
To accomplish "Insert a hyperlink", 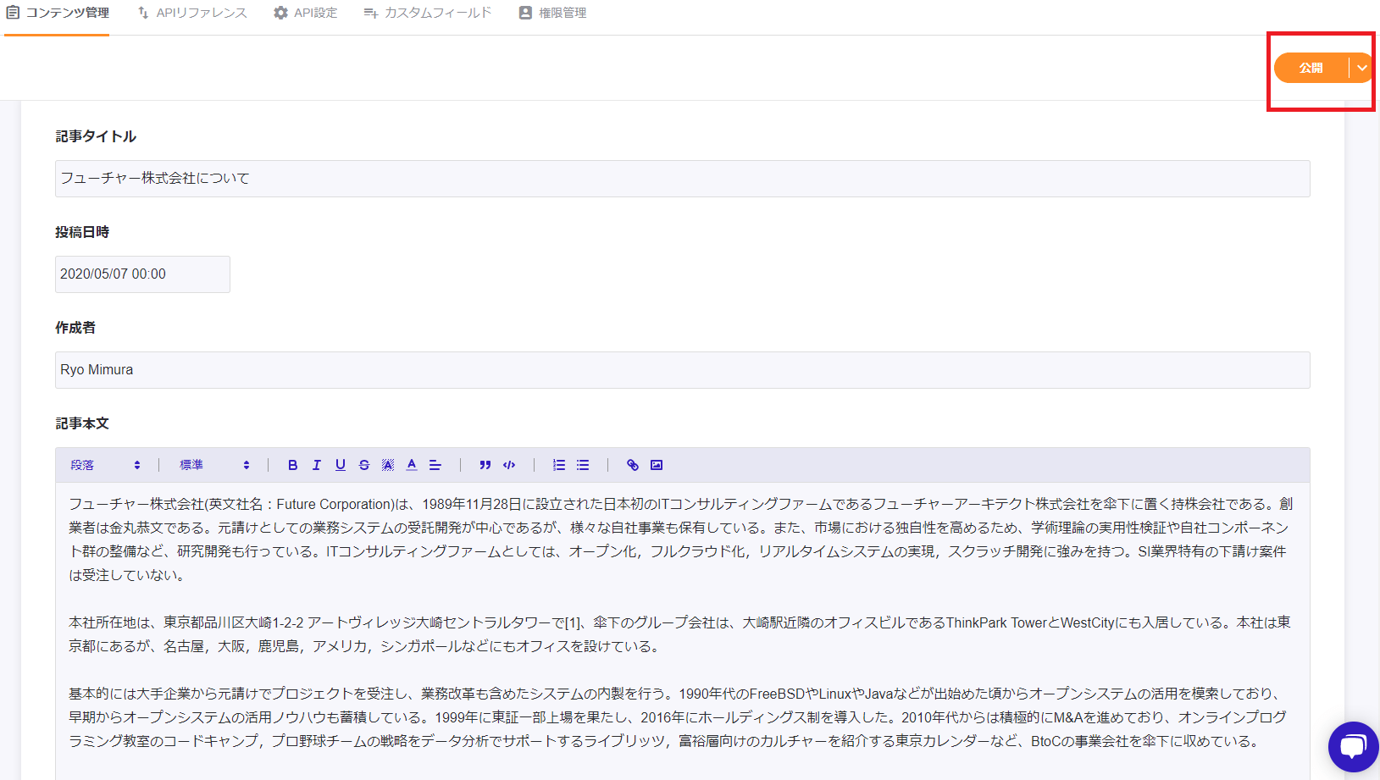I will tap(632, 465).
